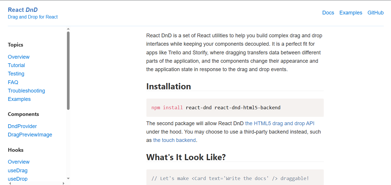391x185 pixels.
Task: Select Overview under Hooks in sidebar
Action: pos(19,162)
